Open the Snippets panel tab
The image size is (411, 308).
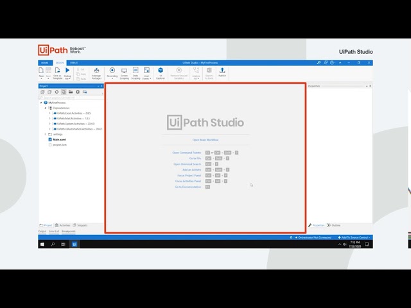click(80, 225)
